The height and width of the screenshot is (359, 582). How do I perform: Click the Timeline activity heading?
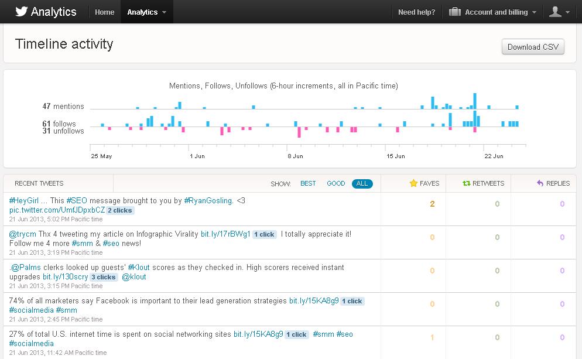[x=64, y=44]
